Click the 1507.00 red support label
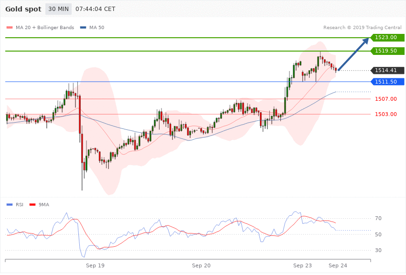 386,99
